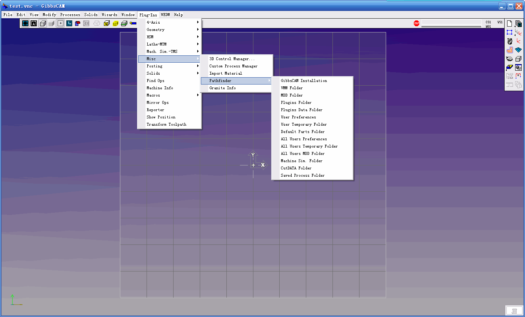Open MDD Folder from Pathfinder
Image resolution: width=525 pixels, height=317 pixels.
coord(312,95)
